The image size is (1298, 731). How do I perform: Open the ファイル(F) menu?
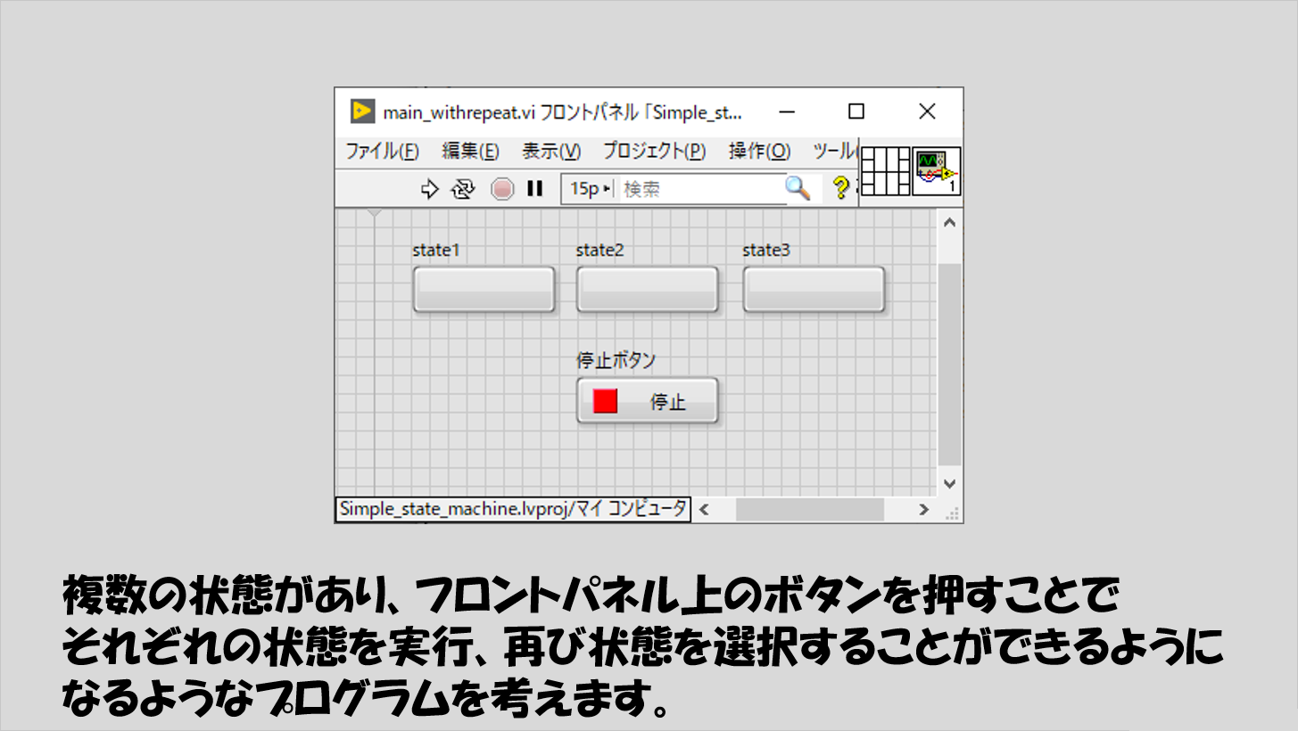tap(382, 151)
